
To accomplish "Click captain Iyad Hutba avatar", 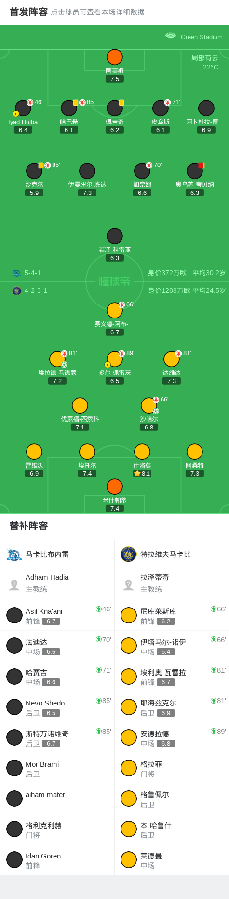I will (x=23, y=108).
